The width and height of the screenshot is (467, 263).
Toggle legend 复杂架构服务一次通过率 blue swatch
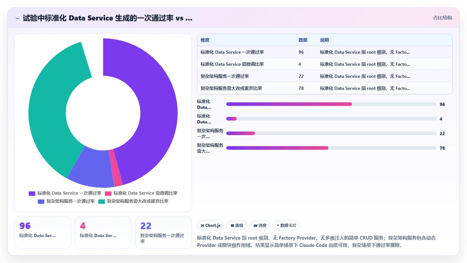(41, 201)
